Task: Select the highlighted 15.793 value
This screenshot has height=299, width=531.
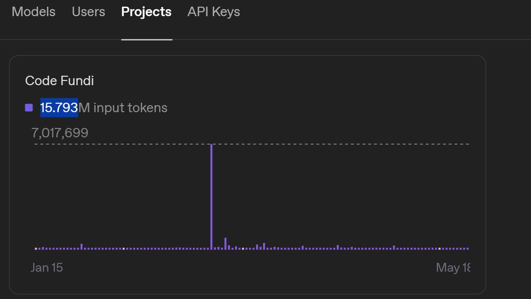Action: click(x=58, y=107)
